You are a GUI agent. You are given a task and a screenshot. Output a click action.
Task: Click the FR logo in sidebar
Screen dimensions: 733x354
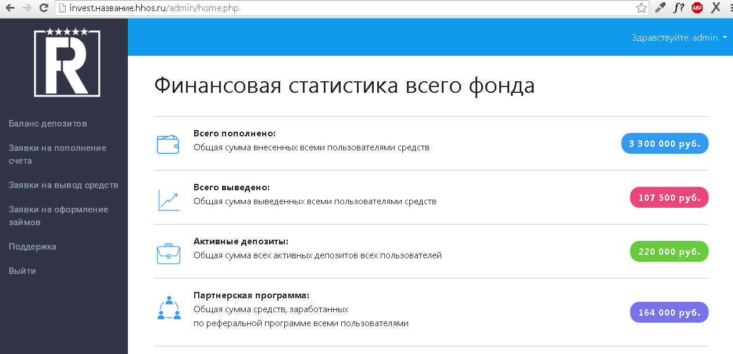[x=67, y=62]
